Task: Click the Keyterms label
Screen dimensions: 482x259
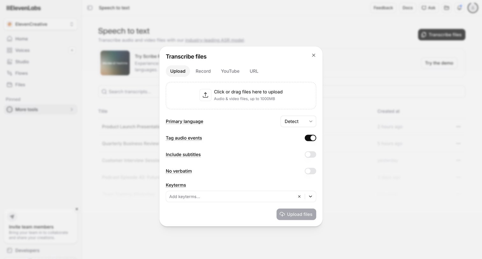Action: pos(176,185)
